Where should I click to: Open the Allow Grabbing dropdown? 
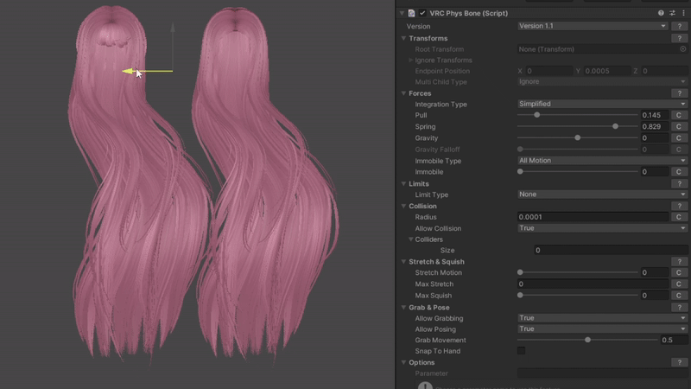click(601, 318)
